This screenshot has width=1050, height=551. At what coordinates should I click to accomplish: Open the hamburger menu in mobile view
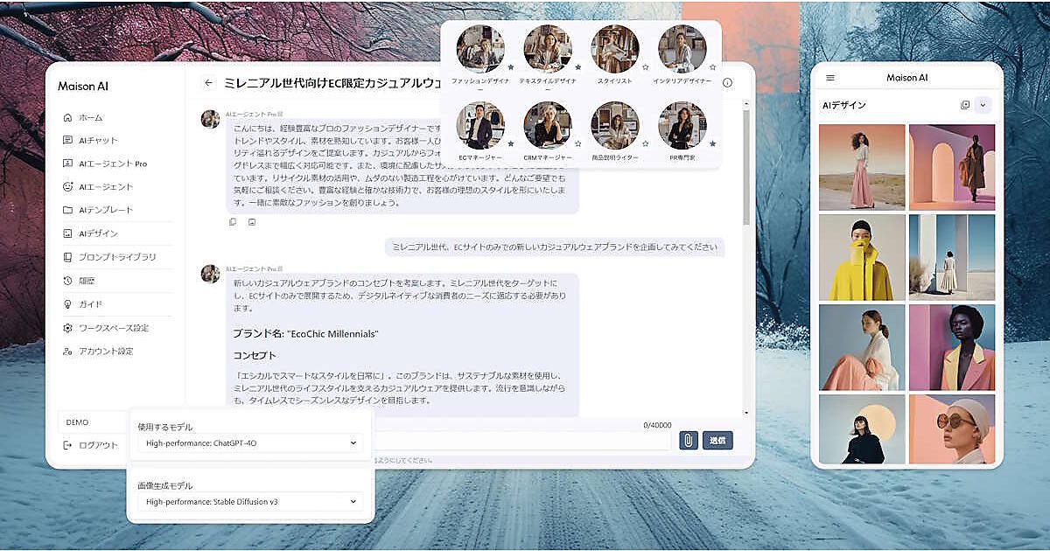(x=830, y=78)
